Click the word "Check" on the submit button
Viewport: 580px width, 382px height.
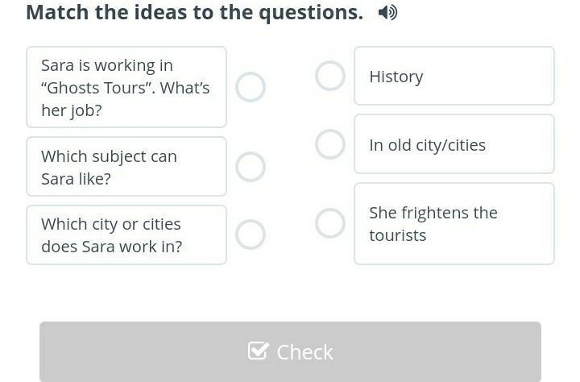coord(304,352)
